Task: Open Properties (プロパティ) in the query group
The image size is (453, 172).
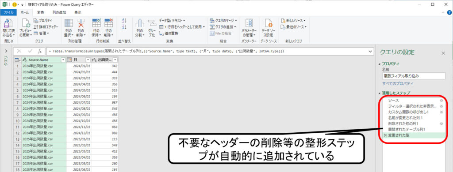Action: (42, 20)
